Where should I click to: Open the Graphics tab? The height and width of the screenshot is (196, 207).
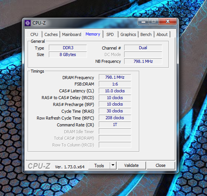[x=128, y=34]
